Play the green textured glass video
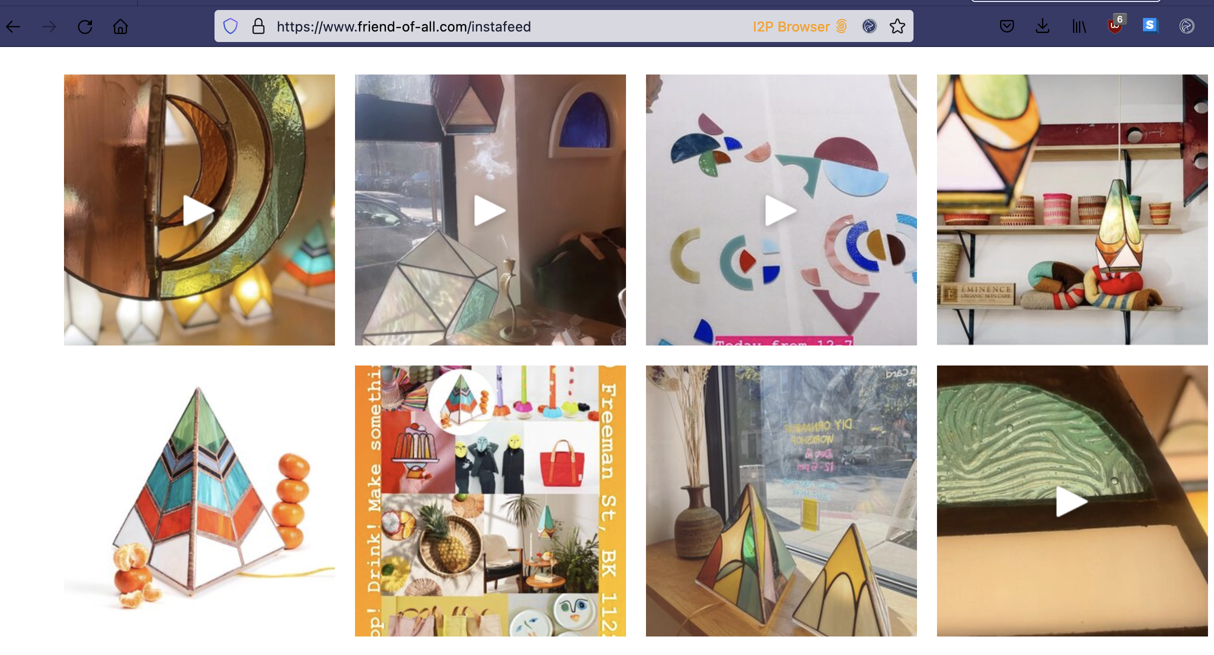Image resolution: width=1214 pixels, height=655 pixels. [x=1072, y=501]
